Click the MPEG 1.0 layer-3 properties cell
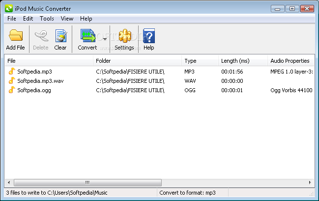The image size is (319, 201). [292, 72]
